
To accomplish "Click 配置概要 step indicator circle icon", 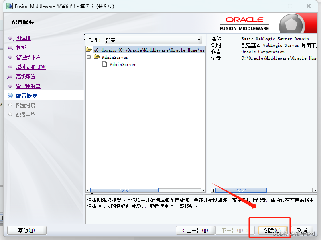I will pyautogui.click(x=10, y=96).
